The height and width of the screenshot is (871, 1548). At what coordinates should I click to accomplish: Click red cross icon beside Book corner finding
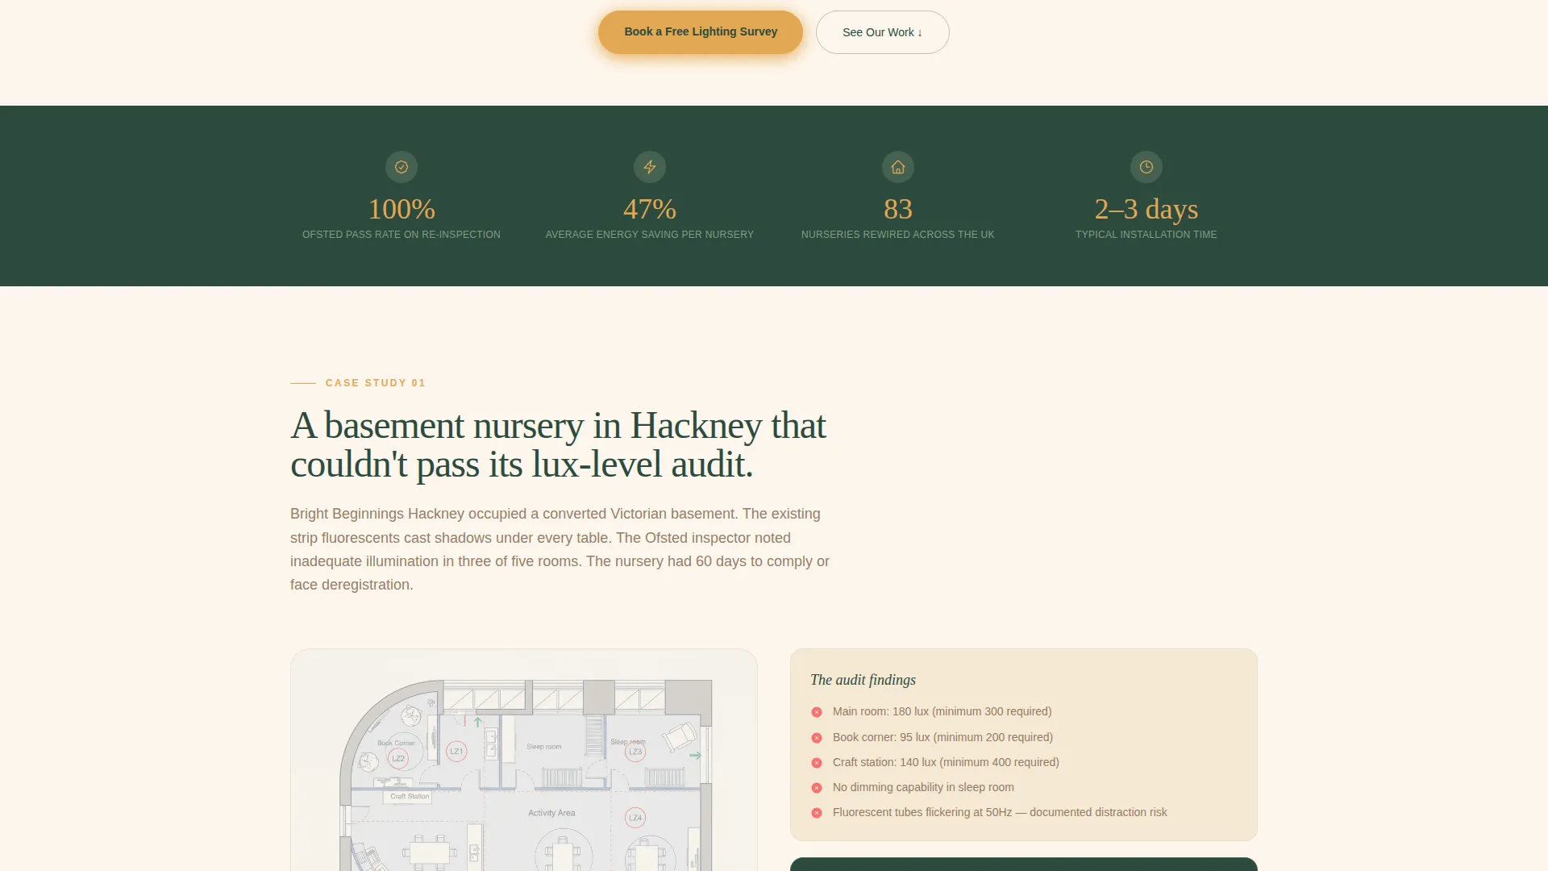tap(817, 738)
